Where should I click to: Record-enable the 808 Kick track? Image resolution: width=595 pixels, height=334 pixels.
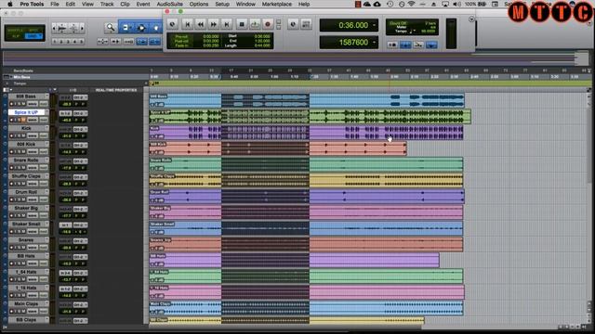click(x=11, y=151)
